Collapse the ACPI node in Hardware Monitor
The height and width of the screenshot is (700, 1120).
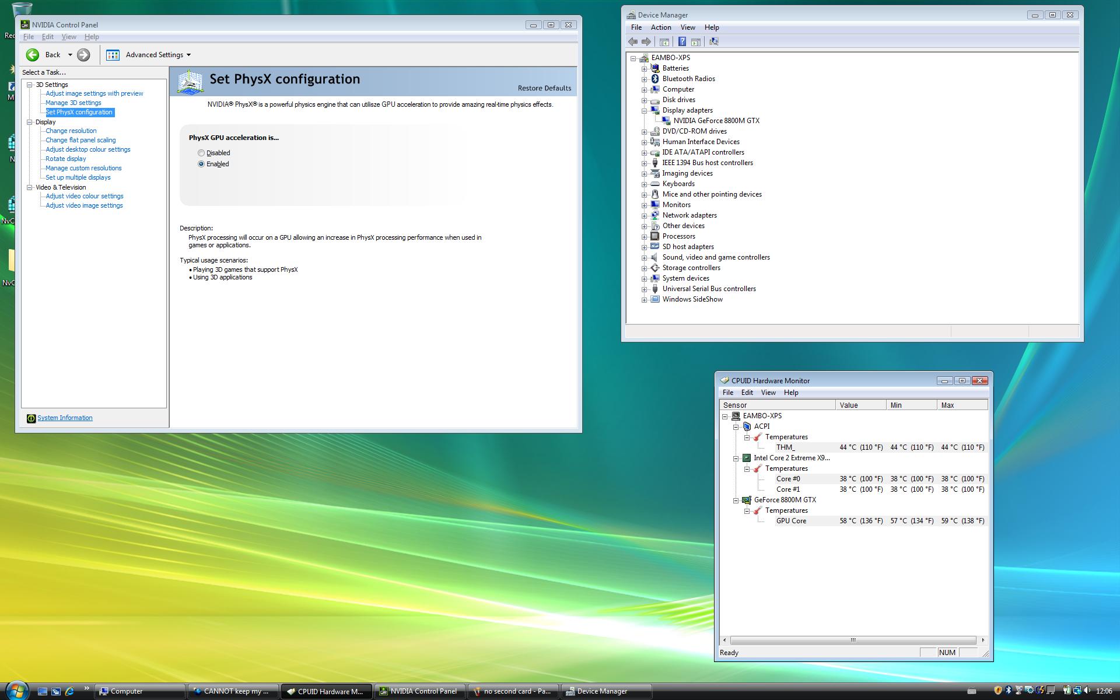(736, 426)
